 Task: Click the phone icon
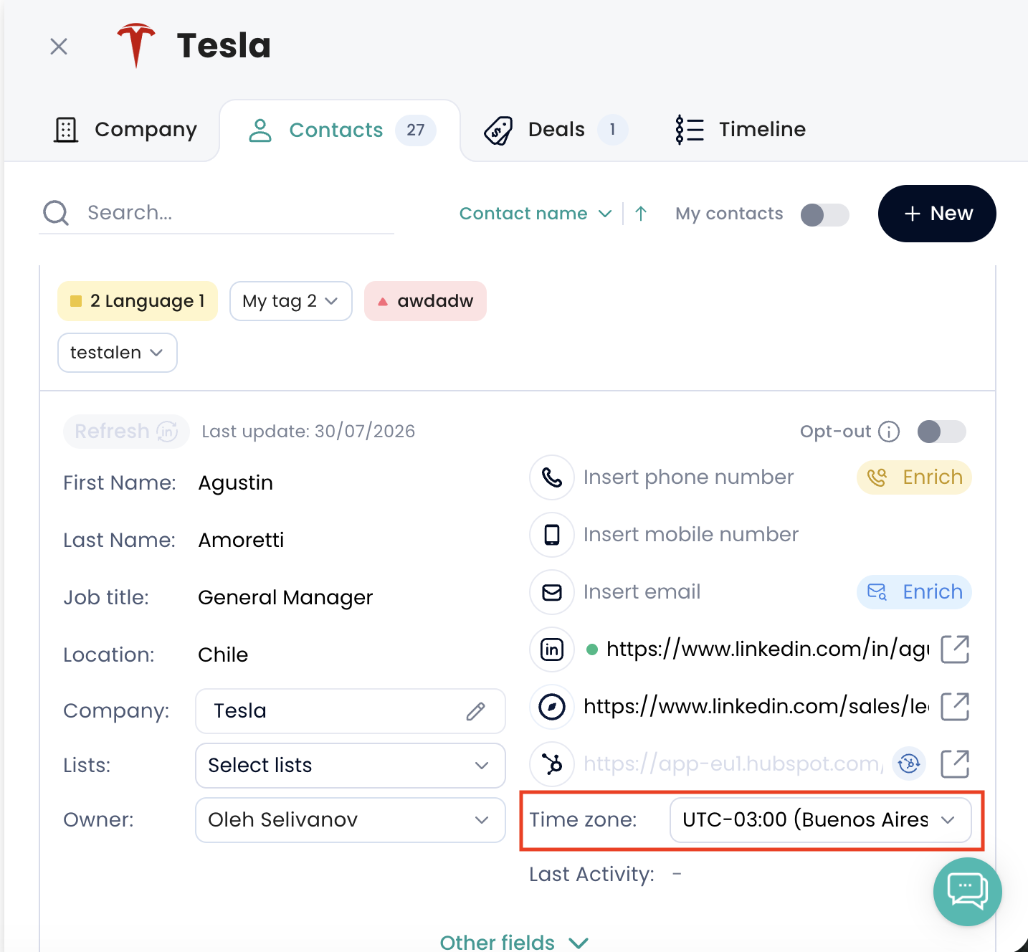(x=552, y=477)
